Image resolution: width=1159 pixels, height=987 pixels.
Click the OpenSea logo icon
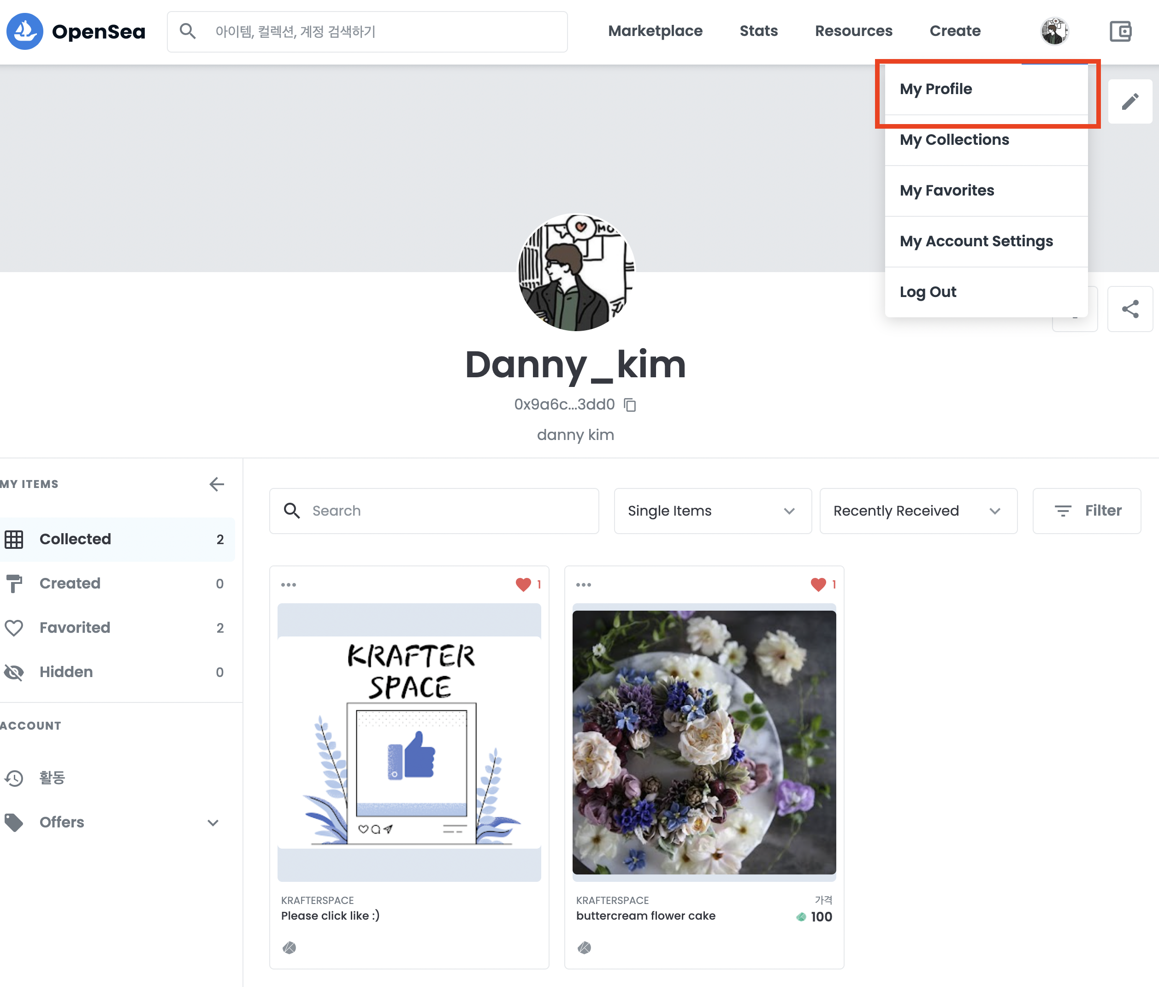pos(24,31)
